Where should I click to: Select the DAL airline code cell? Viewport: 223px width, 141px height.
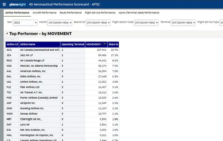(x=12, y=76)
